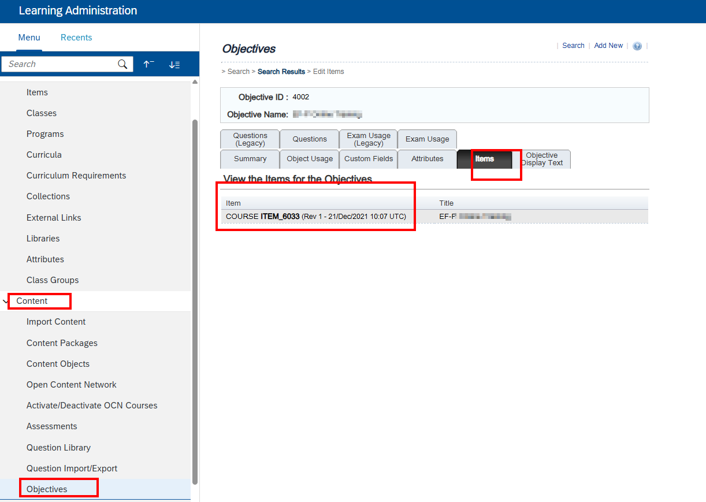
Task: Click the Add New link
Action: [x=608, y=46]
